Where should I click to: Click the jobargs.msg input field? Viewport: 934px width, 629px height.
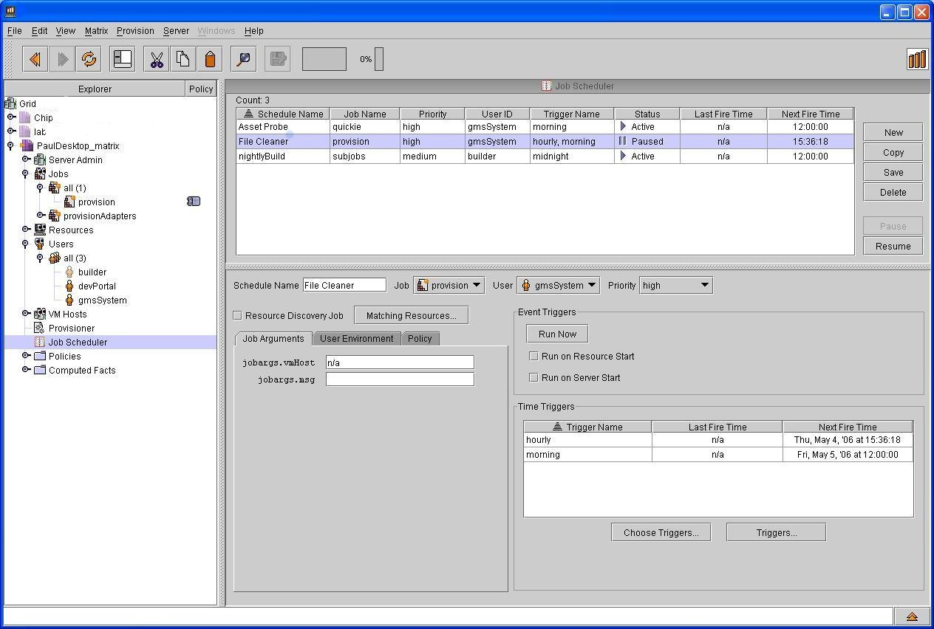pyautogui.click(x=400, y=379)
